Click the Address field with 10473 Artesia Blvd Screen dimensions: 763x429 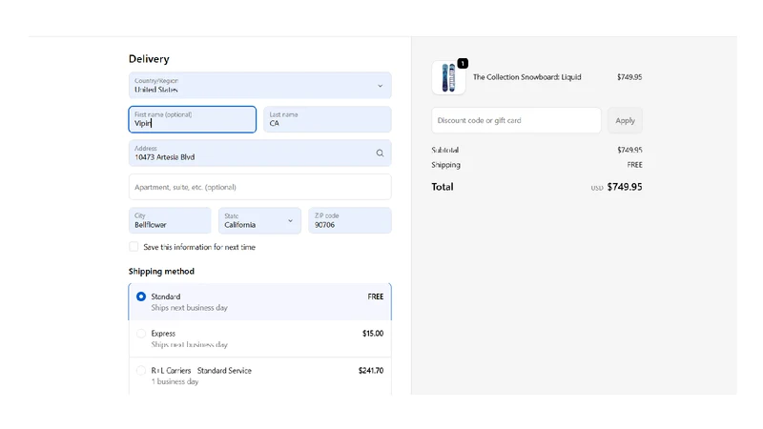(259, 153)
